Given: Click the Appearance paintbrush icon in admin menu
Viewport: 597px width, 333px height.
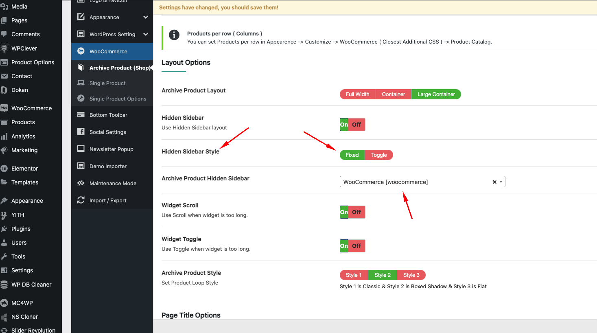Looking at the screenshot, I should pos(4,201).
